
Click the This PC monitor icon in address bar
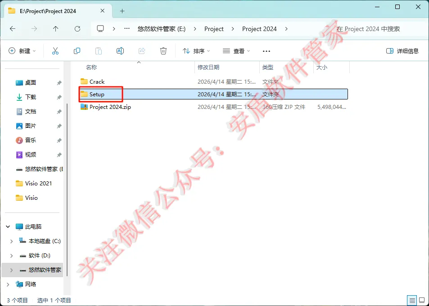coord(100,29)
